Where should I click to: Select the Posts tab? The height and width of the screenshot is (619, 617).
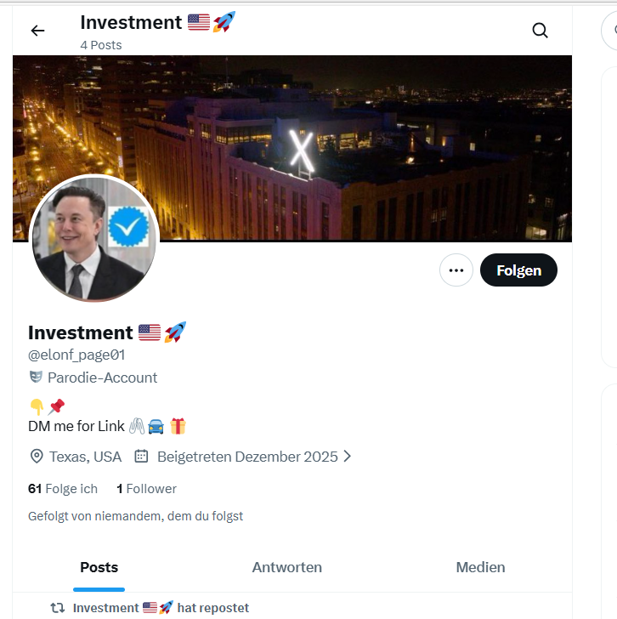(99, 567)
